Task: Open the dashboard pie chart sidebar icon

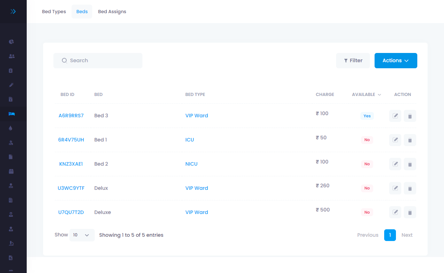Action: 11,42
